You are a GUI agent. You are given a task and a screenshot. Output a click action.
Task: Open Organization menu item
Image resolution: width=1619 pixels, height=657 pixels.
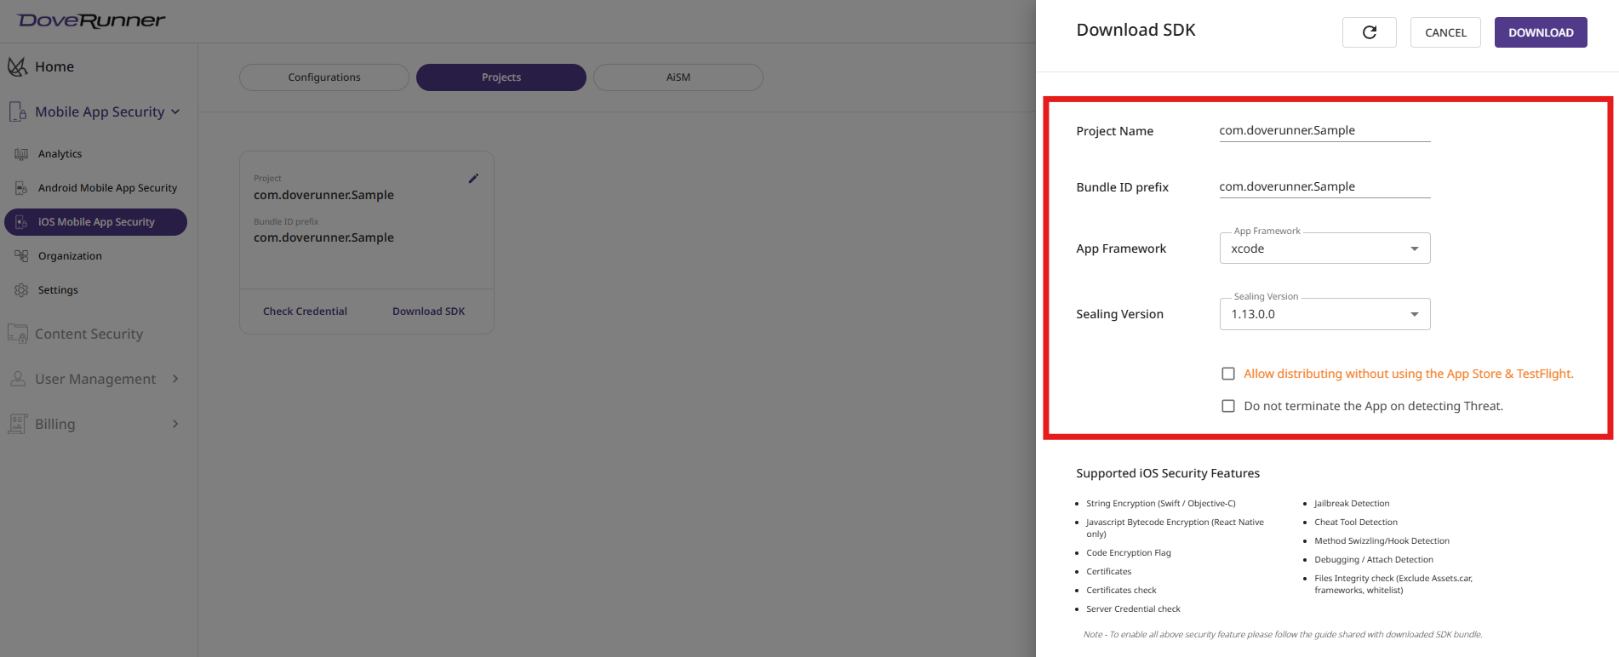tap(70, 256)
